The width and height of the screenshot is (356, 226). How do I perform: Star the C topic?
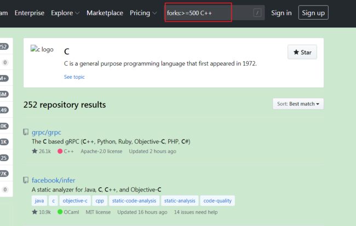click(x=302, y=52)
